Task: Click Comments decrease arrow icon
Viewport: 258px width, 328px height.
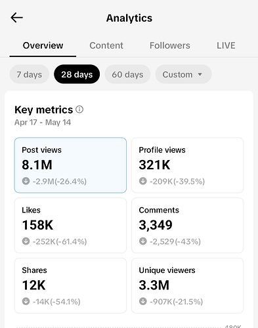Action: (x=143, y=241)
